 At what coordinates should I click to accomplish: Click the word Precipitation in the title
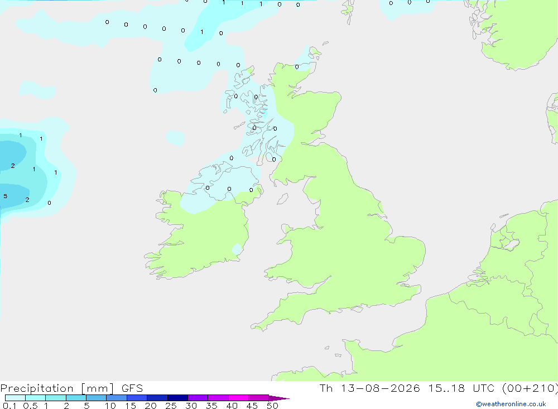[37, 388]
